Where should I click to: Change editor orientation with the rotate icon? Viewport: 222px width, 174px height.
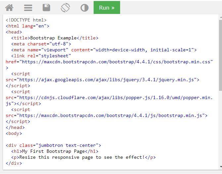(66, 8)
